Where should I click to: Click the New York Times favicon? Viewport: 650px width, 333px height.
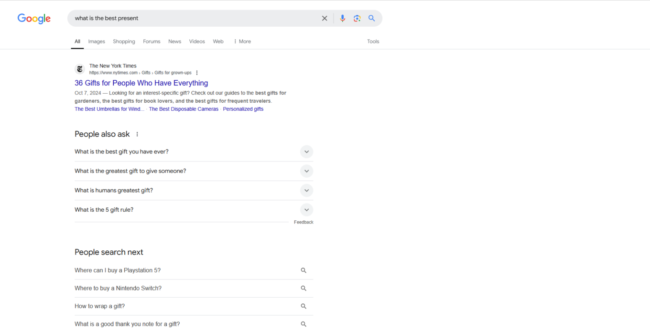click(79, 69)
